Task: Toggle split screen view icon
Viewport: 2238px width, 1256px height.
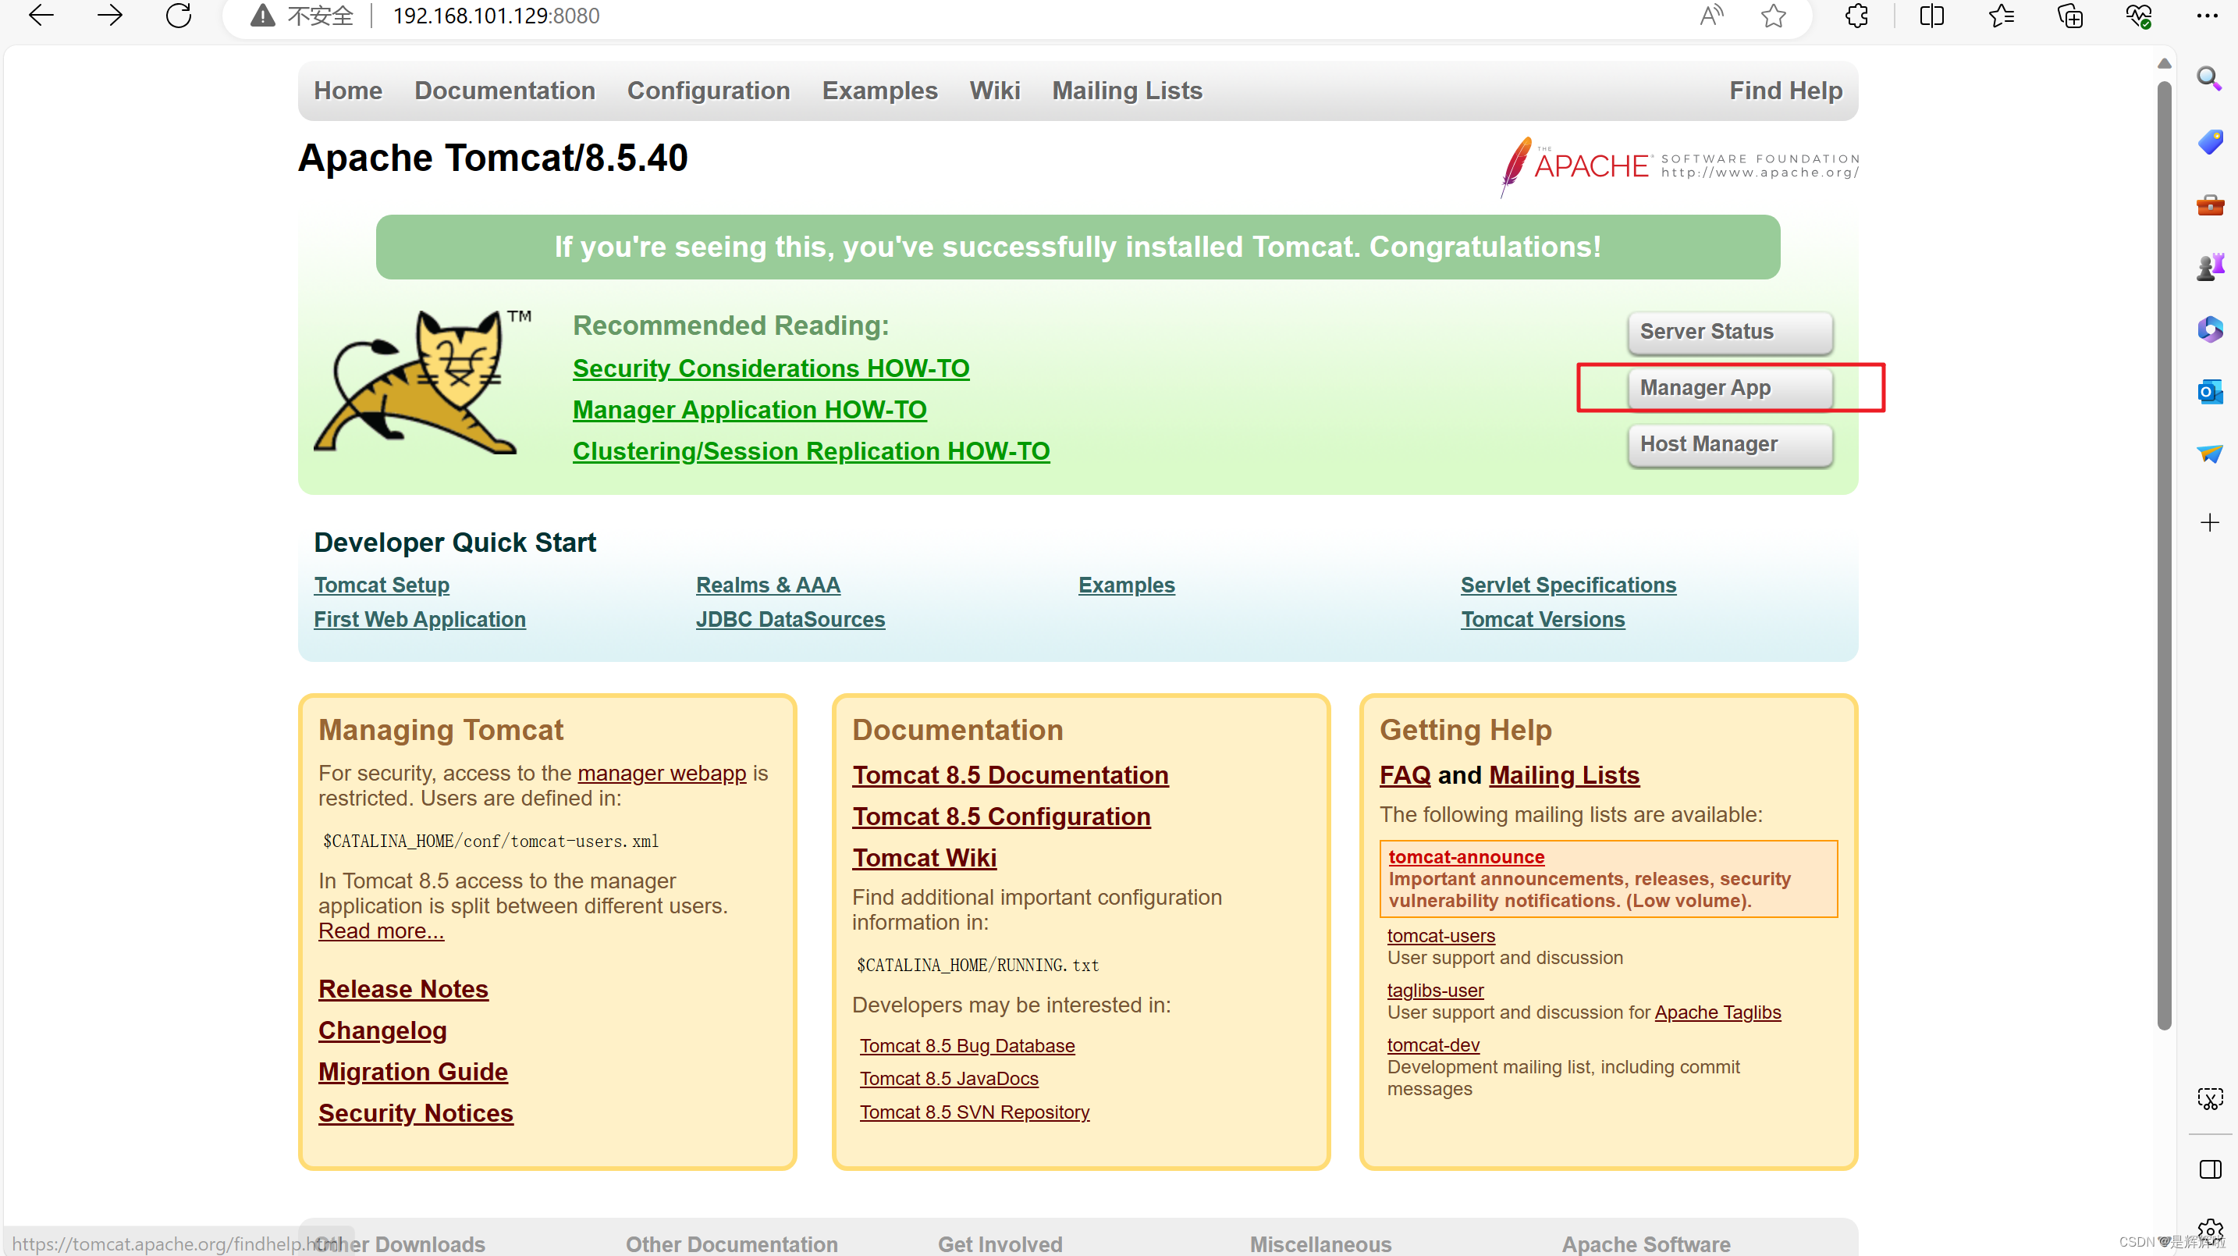Action: tap(1931, 16)
